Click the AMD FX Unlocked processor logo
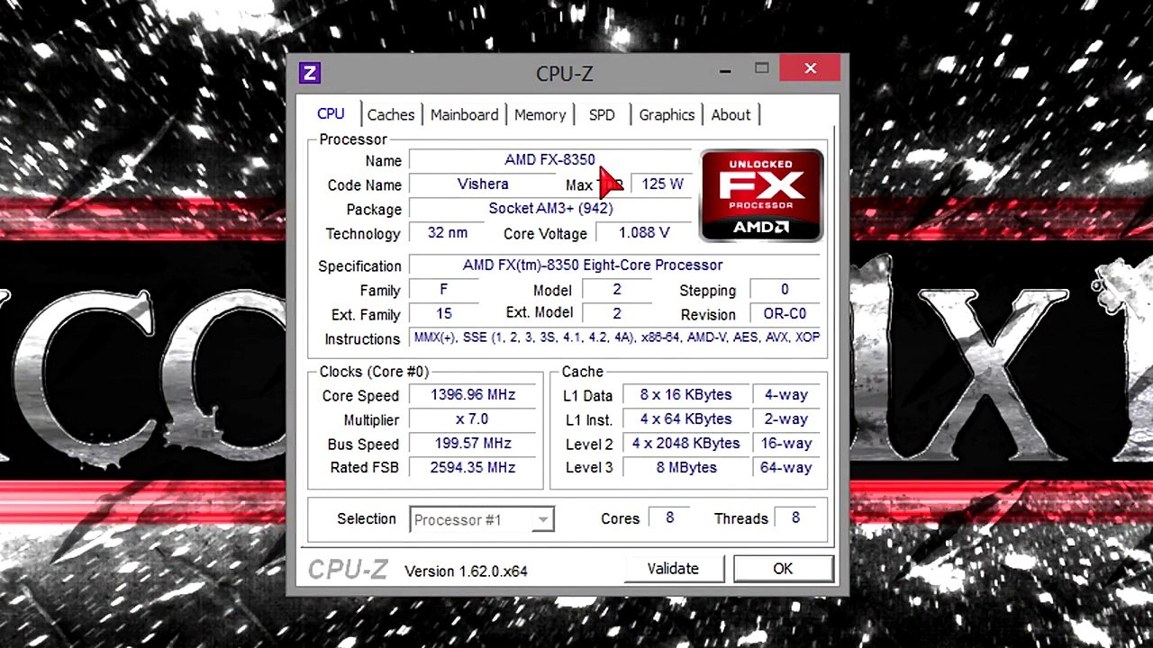 coord(761,195)
